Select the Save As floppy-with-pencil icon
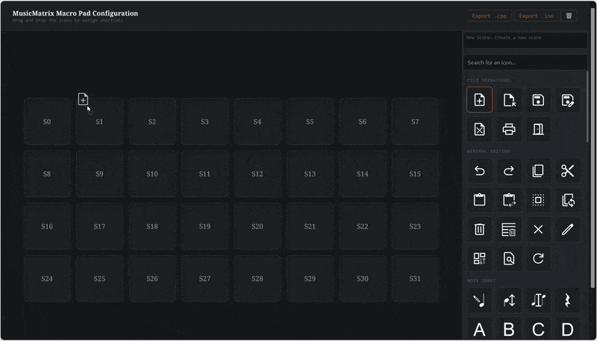 click(568, 100)
